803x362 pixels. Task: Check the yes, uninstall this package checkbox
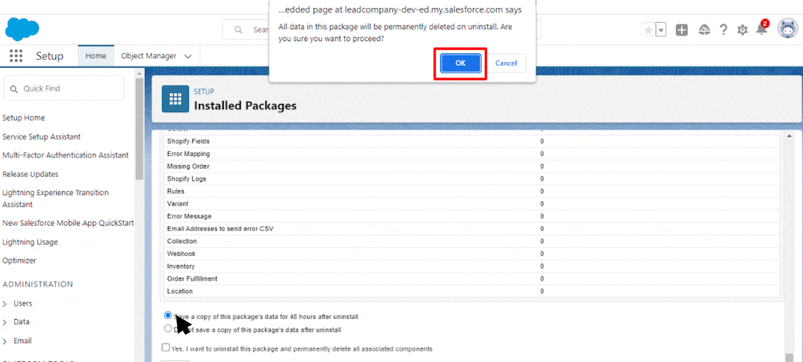166,348
